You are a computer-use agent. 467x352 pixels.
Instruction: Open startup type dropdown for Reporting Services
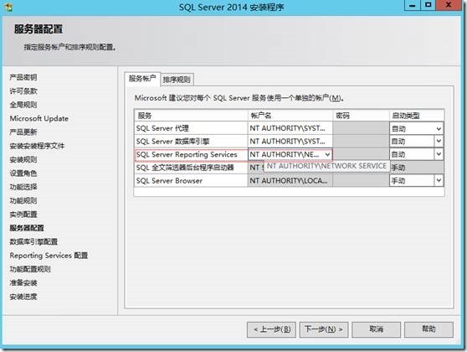[x=439, y=154]
